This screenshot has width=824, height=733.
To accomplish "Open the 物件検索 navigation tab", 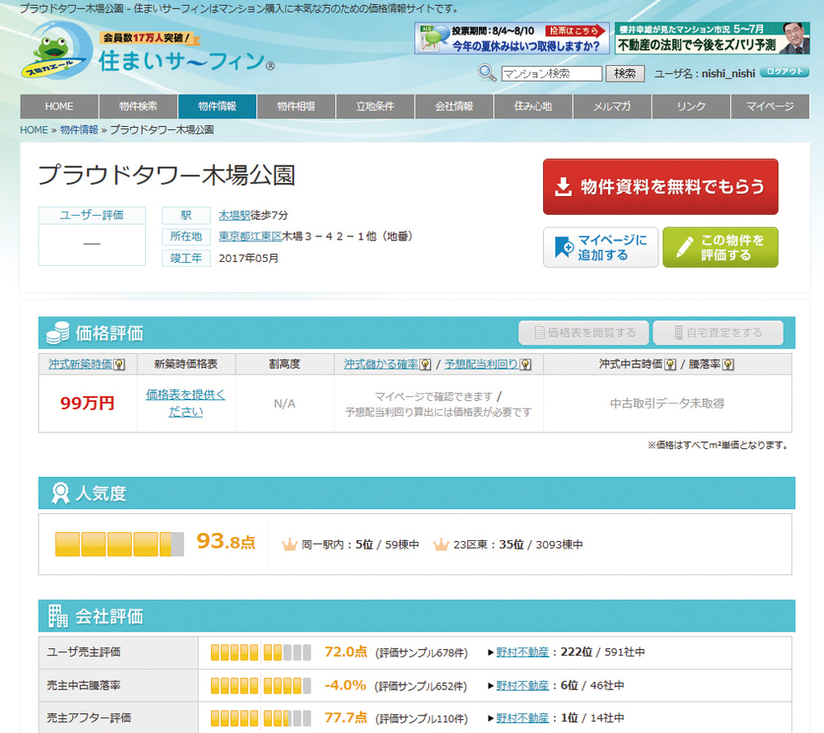I will pos(138,106).
